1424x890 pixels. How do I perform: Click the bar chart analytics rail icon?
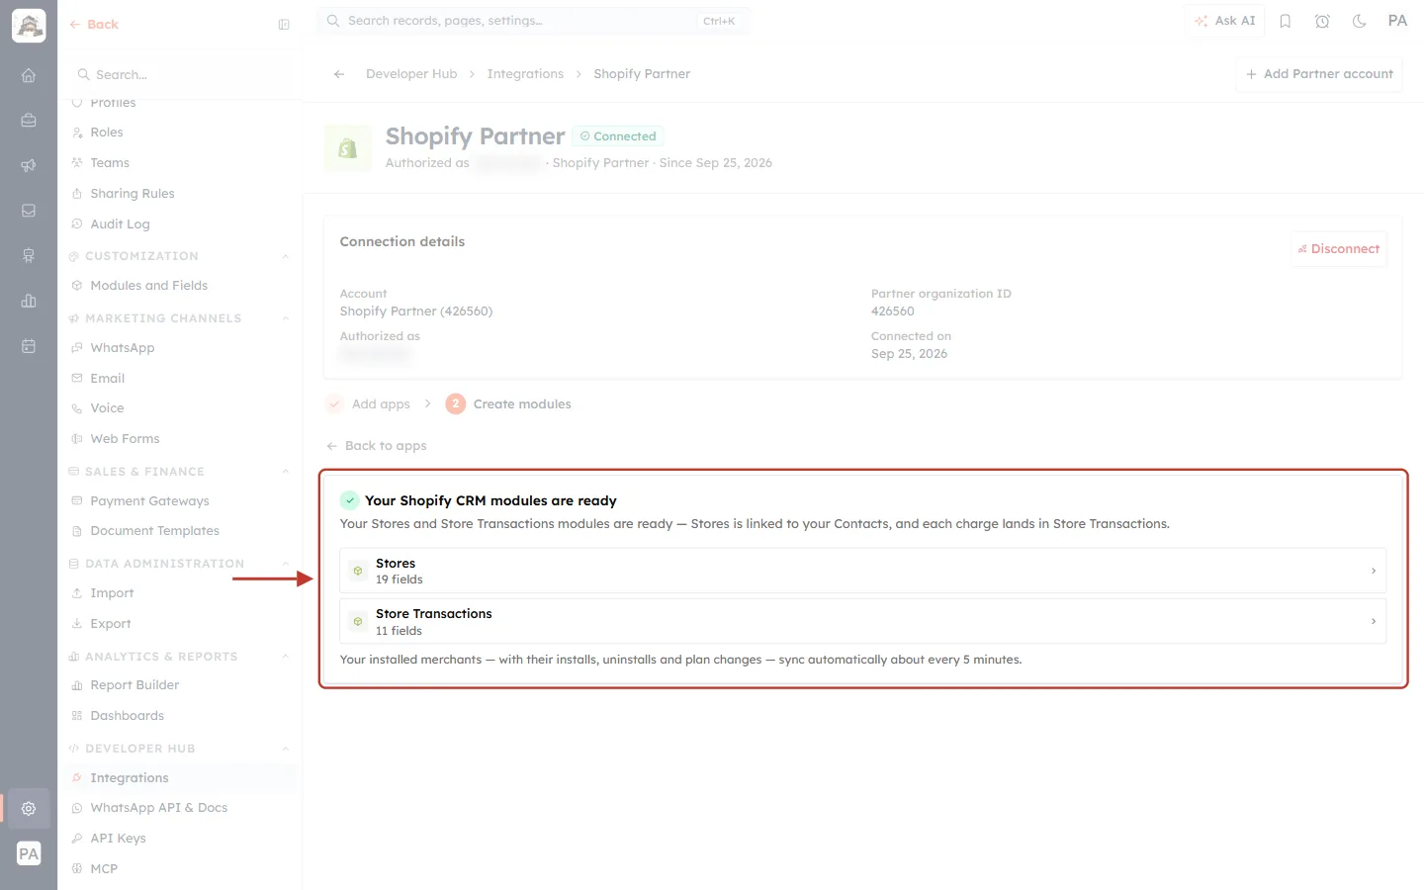29,301
